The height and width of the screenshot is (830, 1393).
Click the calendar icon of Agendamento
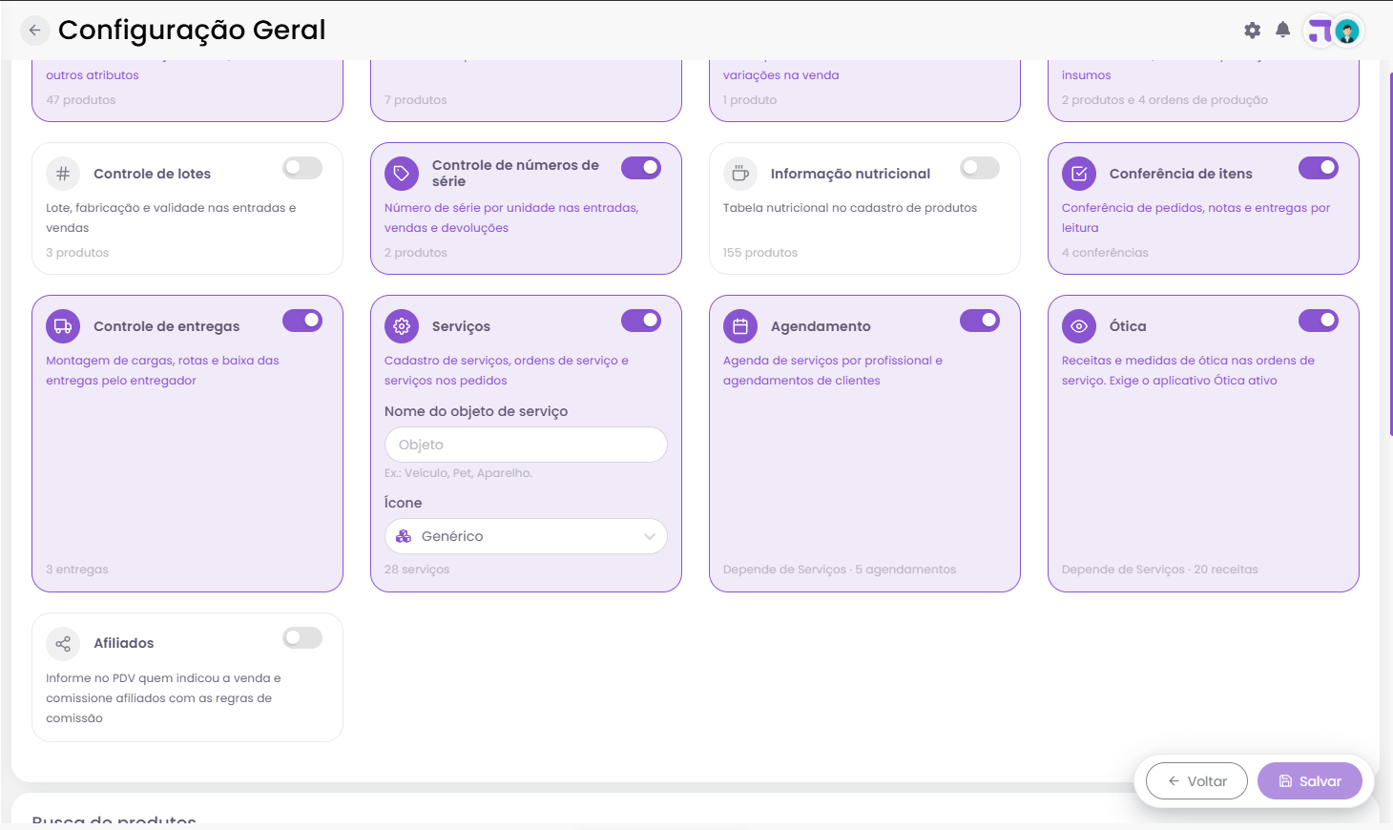coord(740,326)
